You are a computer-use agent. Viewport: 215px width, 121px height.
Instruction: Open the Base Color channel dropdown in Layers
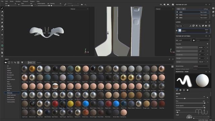180,26
